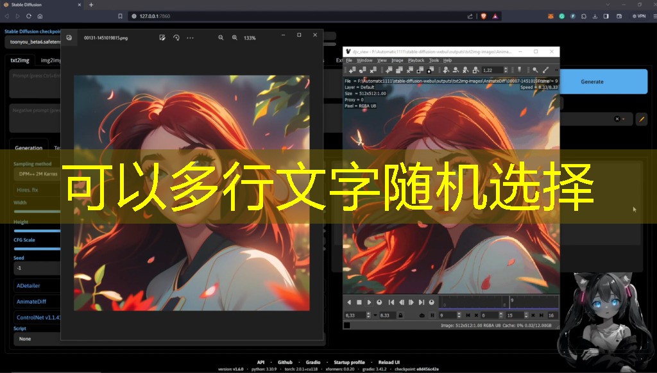Open the djv_view Playback menu
Image resolution: width=657 pixels, height=373 pixels.
tap(416, 60)
